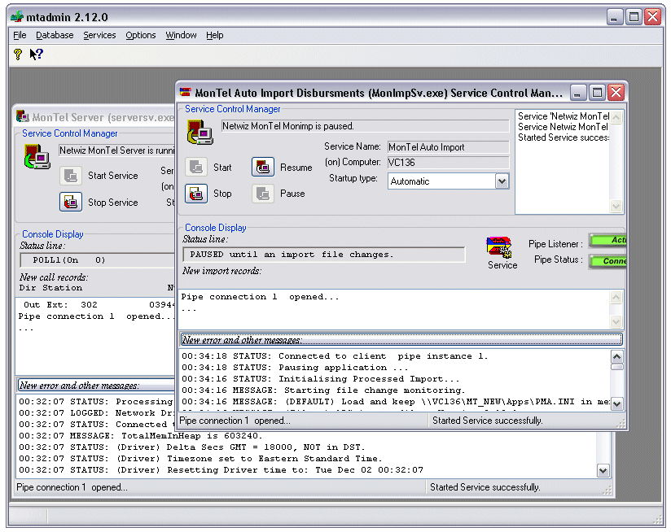Select MonTel Server log line 'Timezone set to Eastern Standard Time.'
This screenshot has height=532, width=671.
pos(200,459)
